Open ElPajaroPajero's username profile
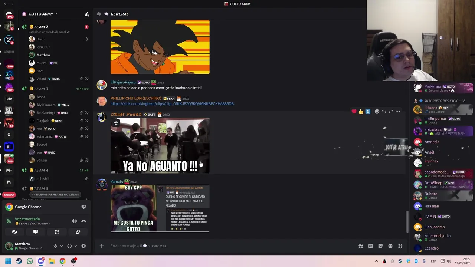 pyautogui.click(x=123, y=82)
